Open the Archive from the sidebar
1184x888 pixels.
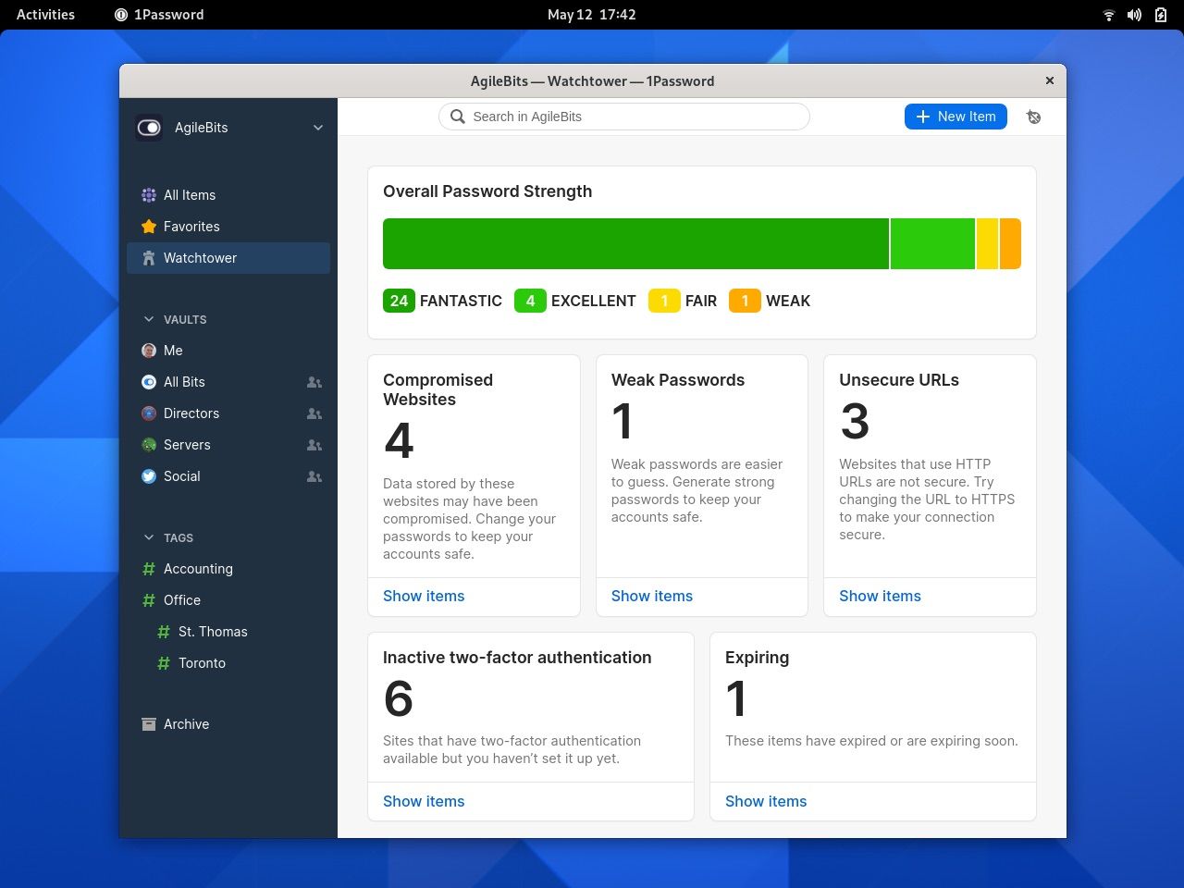coord(149,724)
